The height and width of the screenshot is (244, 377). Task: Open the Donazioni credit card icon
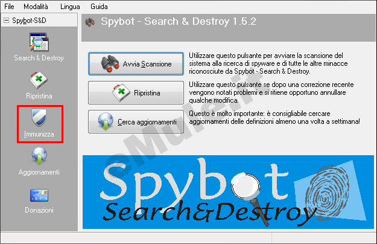click(x=39, y=195)
